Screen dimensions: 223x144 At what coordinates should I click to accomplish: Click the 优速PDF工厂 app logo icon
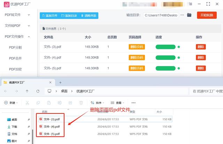point(7,5)
